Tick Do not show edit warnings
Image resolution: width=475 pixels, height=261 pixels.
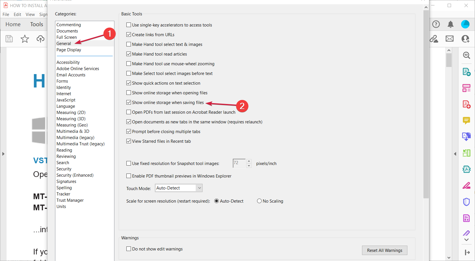(x=129, y=249)
